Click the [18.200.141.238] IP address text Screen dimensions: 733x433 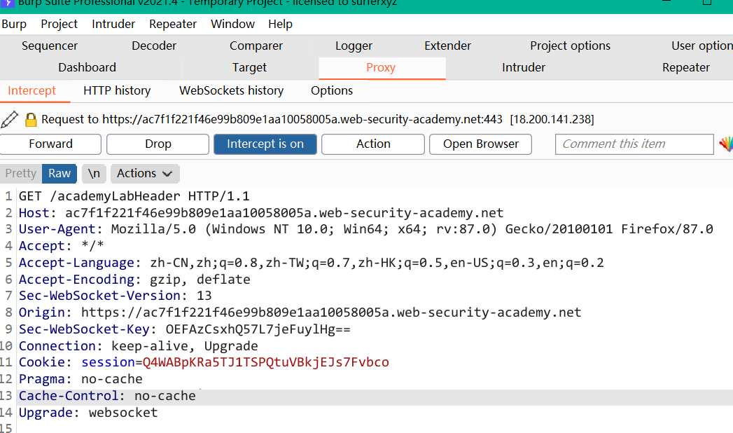[x=552, y=120]
